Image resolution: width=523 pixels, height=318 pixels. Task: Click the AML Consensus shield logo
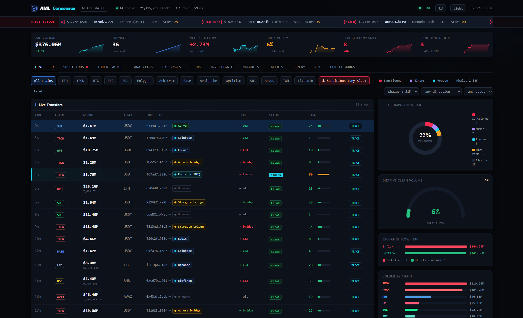34,8
